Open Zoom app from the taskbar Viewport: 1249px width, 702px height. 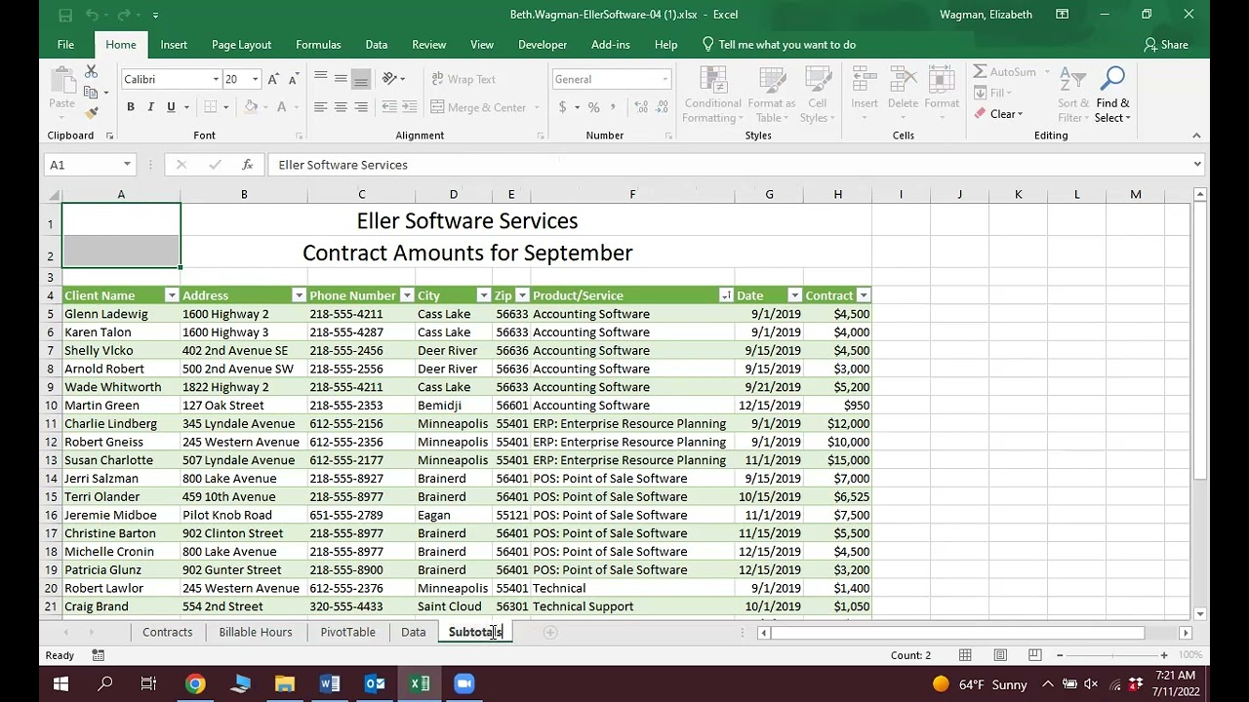464,683
